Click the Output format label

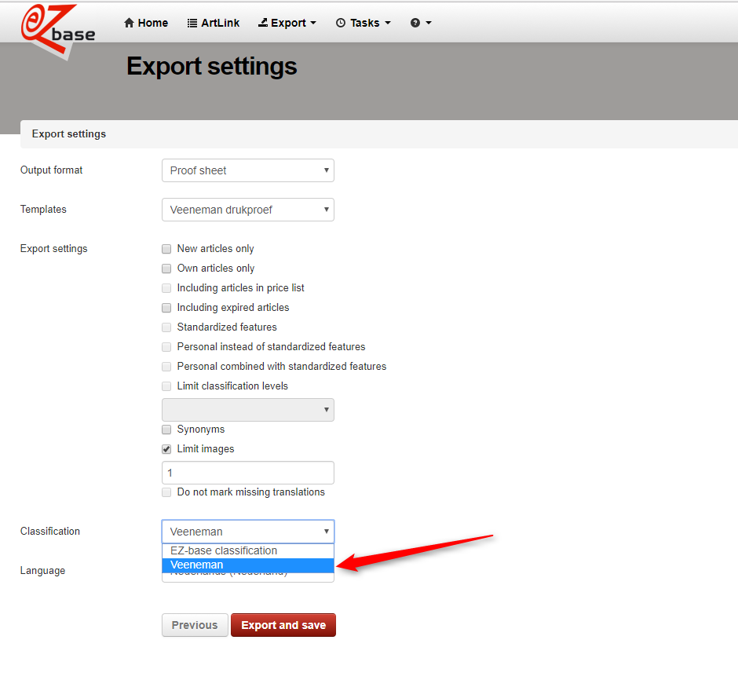(51, 170)
